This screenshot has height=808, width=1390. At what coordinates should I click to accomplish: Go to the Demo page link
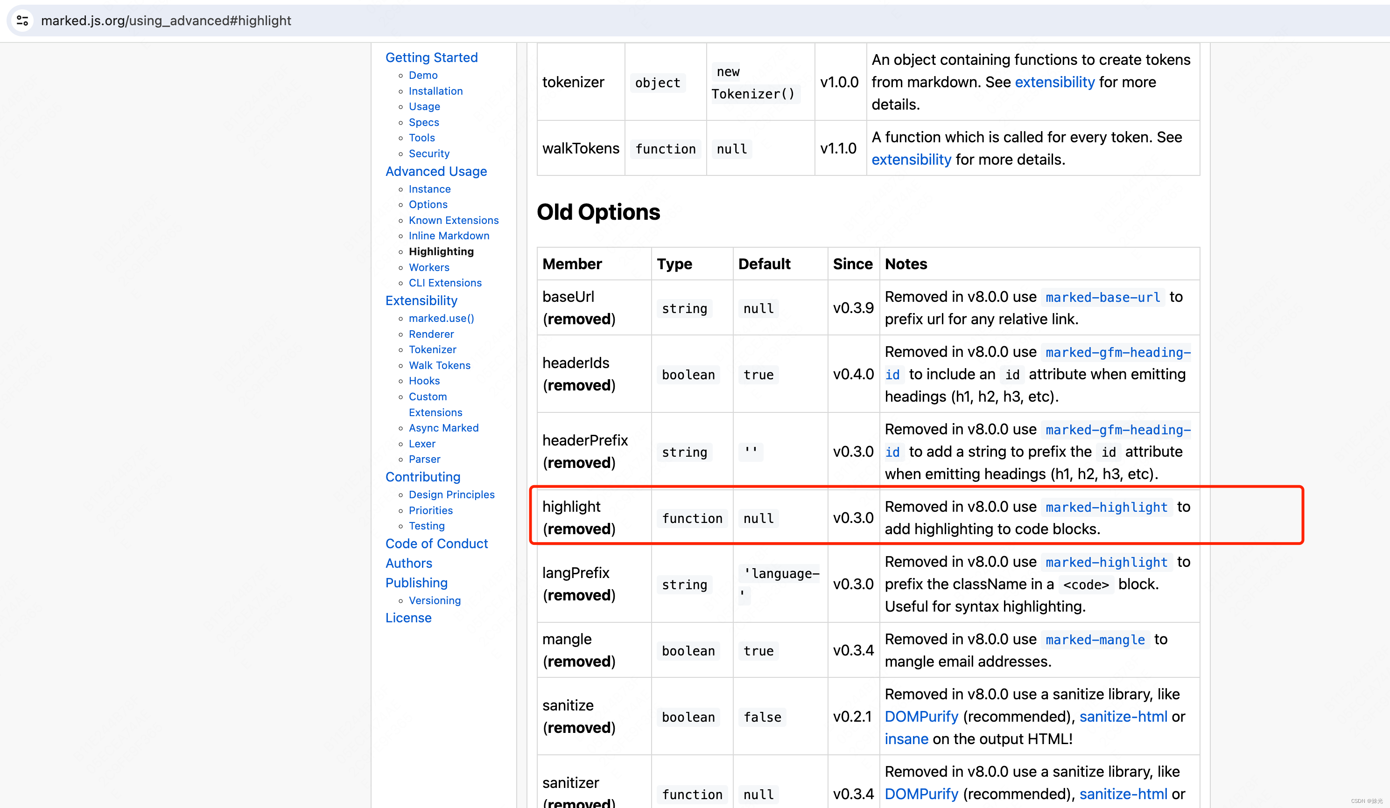pos(422,75)
